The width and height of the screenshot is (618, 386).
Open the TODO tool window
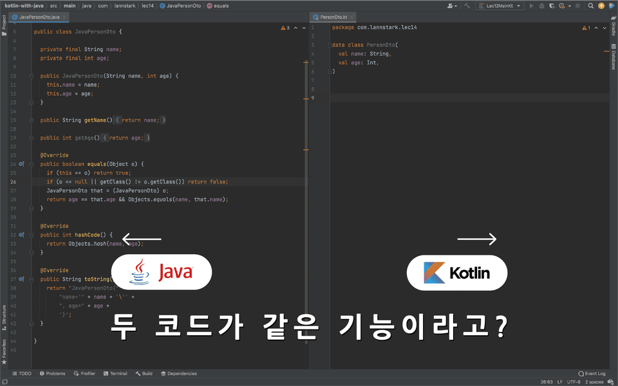(22, 373)
